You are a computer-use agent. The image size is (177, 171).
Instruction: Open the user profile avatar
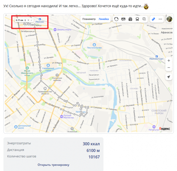point(169,19)
